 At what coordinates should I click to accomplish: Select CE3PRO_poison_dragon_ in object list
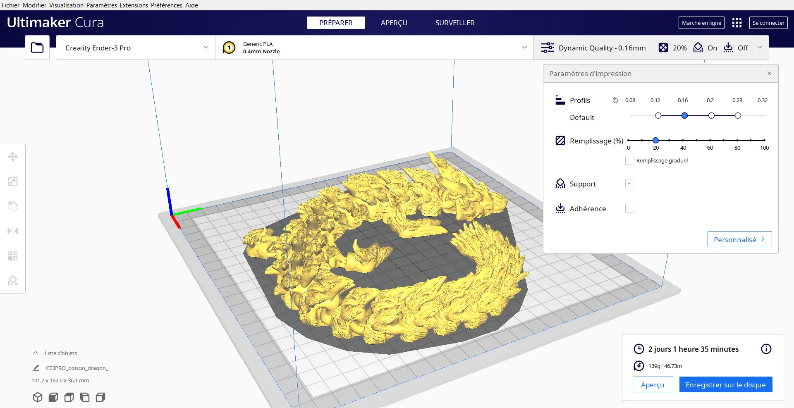click(77, 368)
